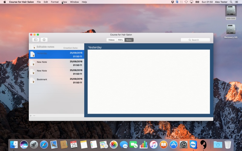Open the Format menu

coord(55,2)
